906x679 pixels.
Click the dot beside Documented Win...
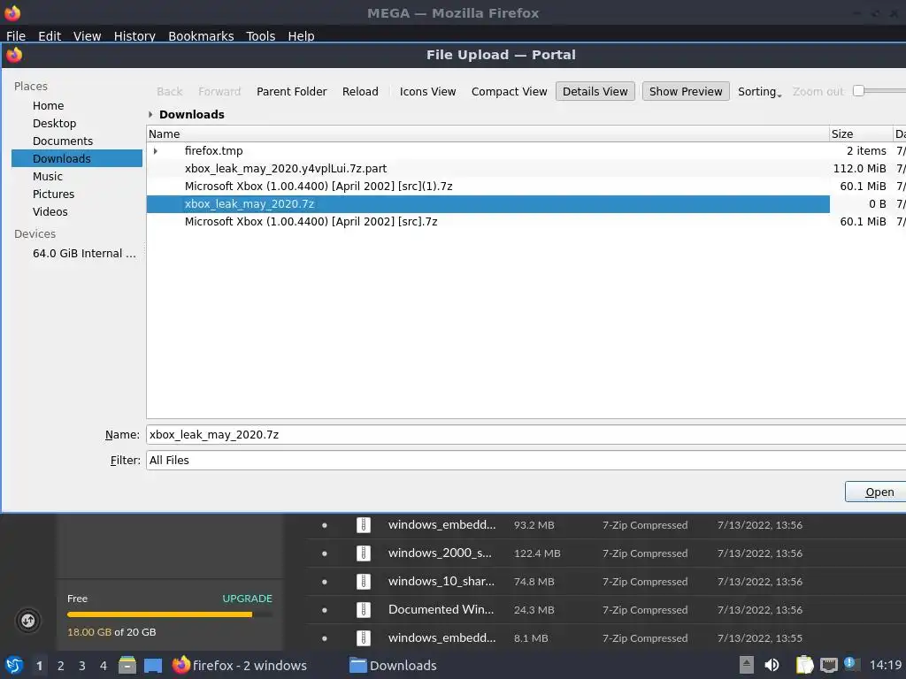click(324, 610)
